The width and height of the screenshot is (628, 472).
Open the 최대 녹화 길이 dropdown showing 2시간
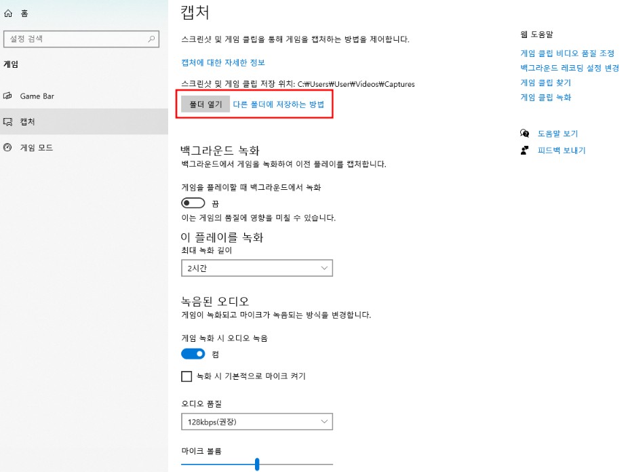tap(256, 268)
